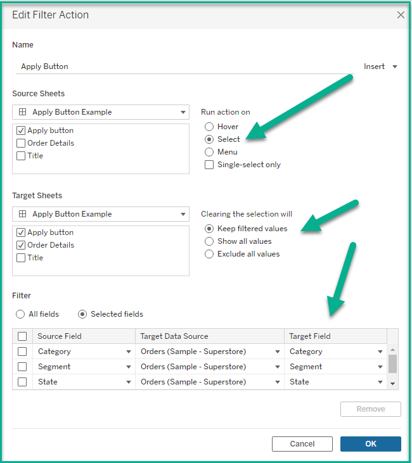The image size is (412, 463).
Task: Open the Insert dropdown menu
Action: pyautogui.click(x=381, y=67)
